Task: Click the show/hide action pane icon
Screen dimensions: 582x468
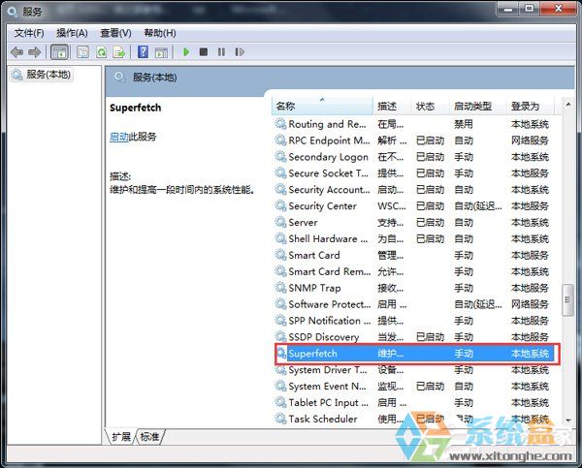Action: pyautogui.click(x=161, y=52)
